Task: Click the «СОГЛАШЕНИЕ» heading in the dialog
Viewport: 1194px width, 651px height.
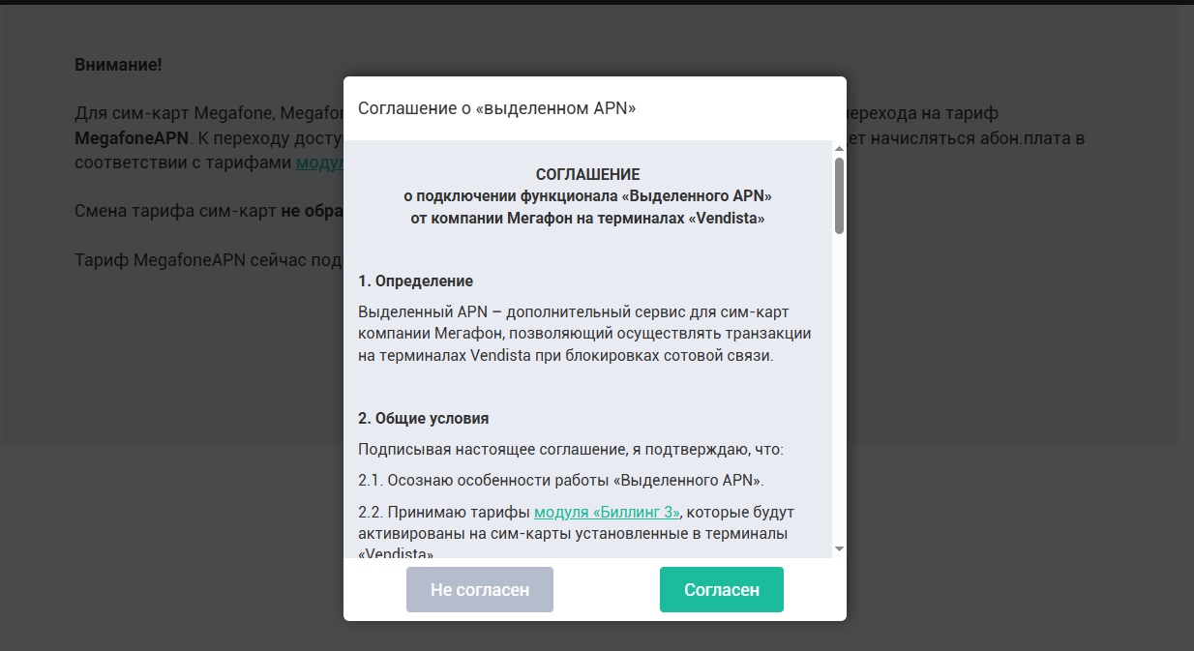Action: 587,175
